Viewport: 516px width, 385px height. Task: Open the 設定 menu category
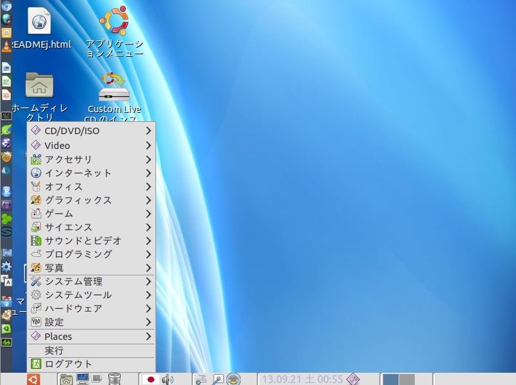(91, 322)
